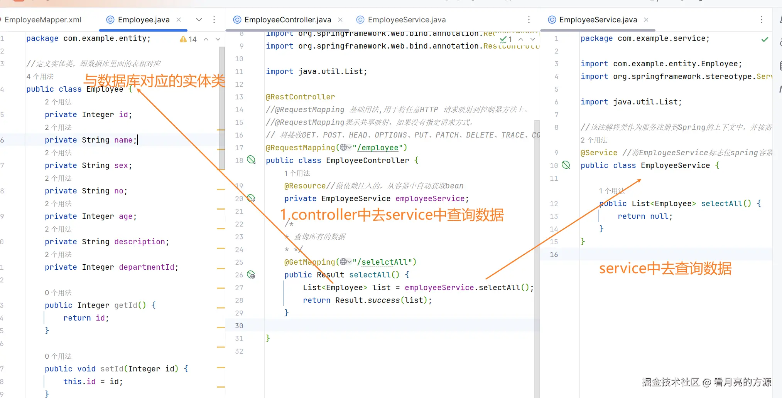Click "public class EmployeeController" declaration

click(x=338, y=160)
